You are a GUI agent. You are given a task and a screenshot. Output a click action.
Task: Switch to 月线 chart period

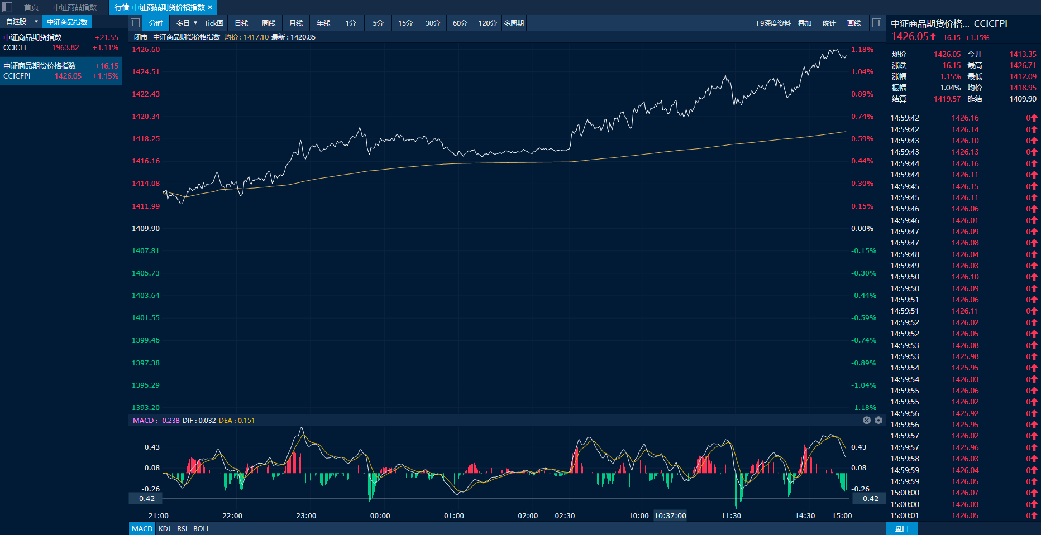coord(296,23)
